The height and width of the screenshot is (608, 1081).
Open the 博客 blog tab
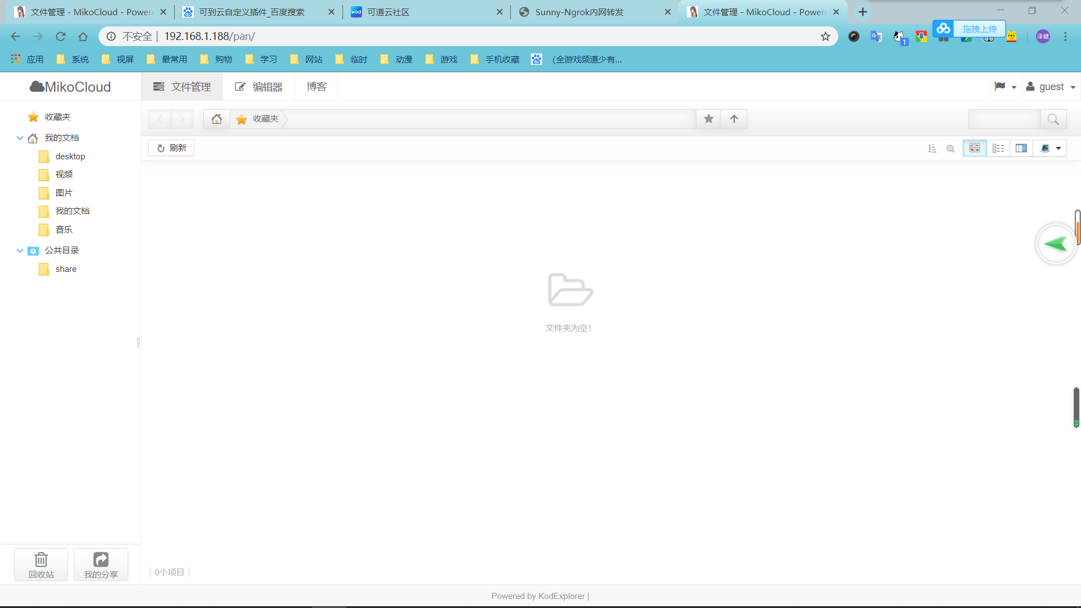pos(316,87)
